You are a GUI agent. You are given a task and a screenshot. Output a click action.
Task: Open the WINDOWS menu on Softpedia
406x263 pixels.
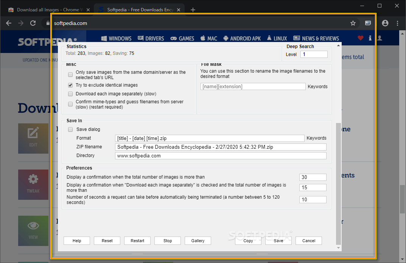pos(117,39)
